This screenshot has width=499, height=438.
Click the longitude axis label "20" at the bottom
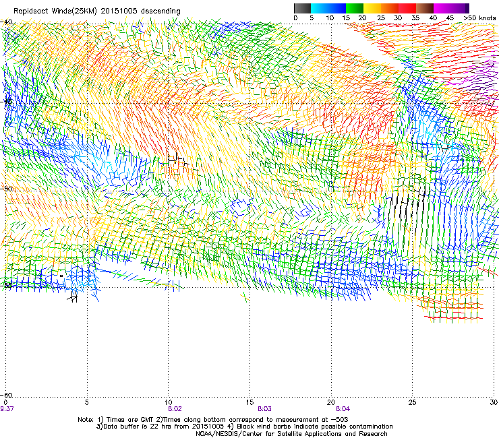(x=331, y=402)
